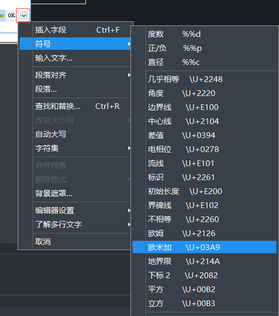Insert 初始长度 \U+E200 symbol
Screen dimensions: 279x316
[x=204, y=191]
